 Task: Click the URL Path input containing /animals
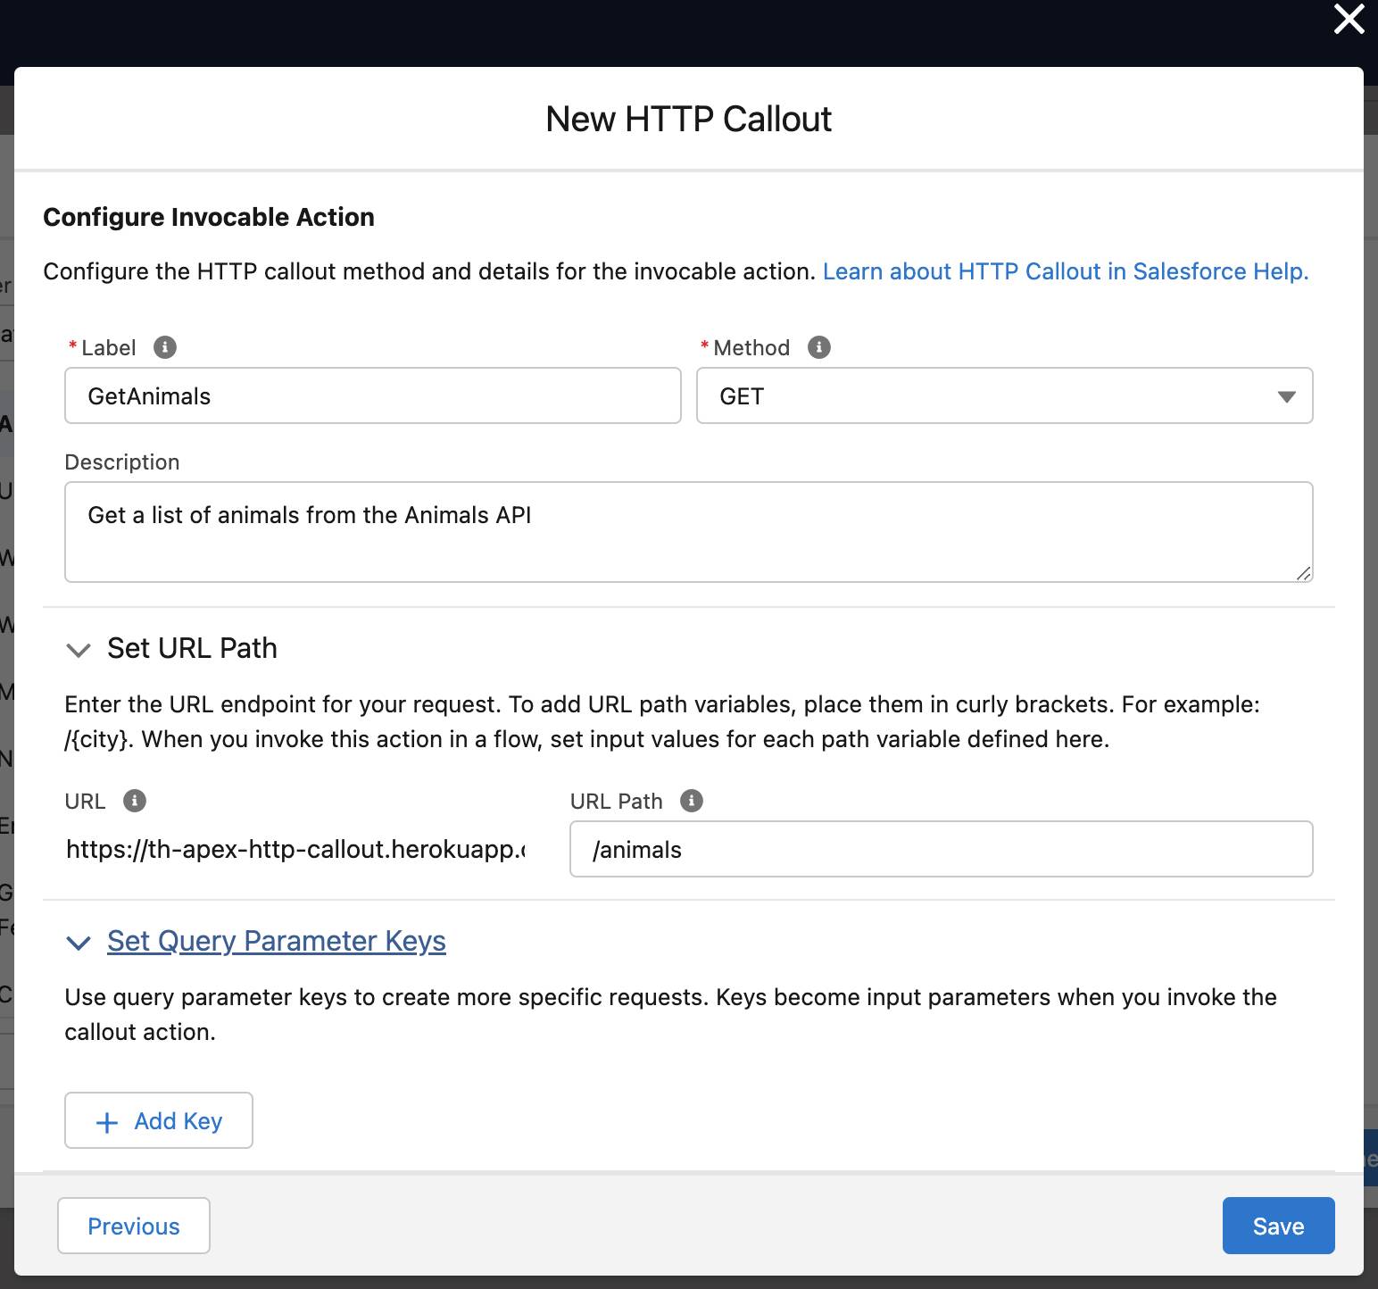tap(940, 849)
